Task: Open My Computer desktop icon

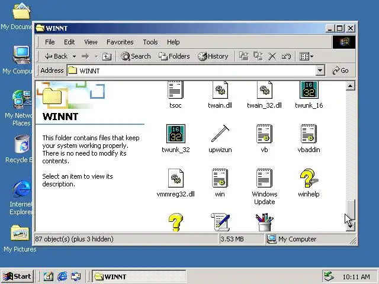Action: 21,54
